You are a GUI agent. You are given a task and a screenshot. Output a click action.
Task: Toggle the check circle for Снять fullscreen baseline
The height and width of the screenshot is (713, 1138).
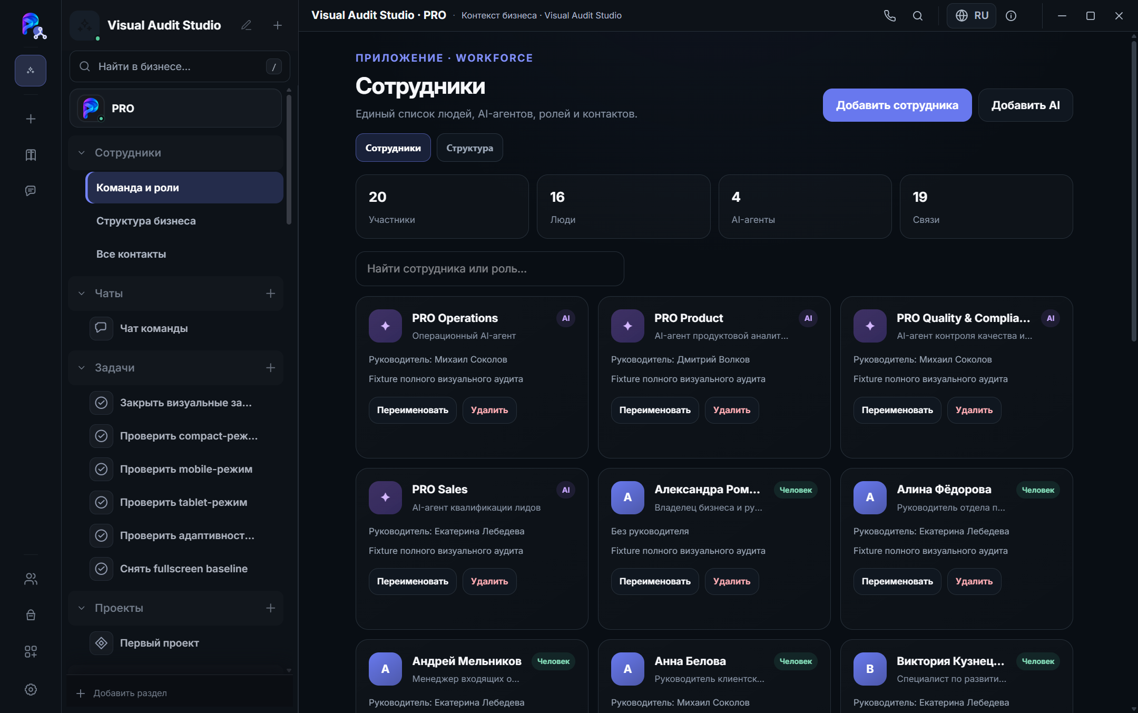(101, 569)
